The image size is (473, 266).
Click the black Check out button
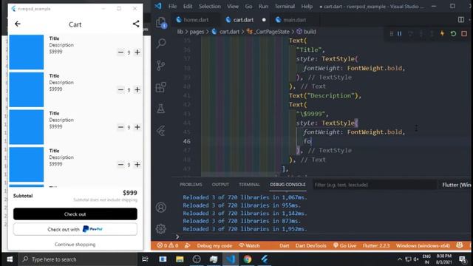75,214
